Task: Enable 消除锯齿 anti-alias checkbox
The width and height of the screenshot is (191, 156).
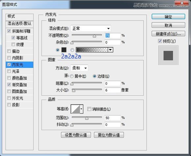Action: coord(89,109)
